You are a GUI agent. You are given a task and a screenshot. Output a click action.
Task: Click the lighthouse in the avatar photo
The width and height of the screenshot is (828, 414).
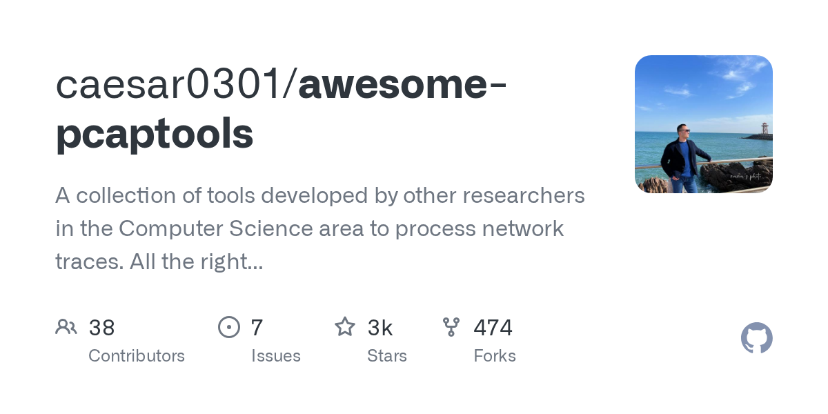click(763, 128)
